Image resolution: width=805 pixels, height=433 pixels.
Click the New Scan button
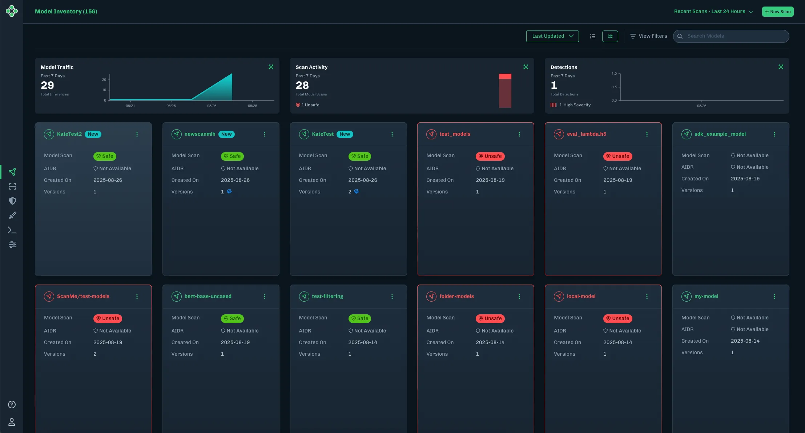pos(777,11)
